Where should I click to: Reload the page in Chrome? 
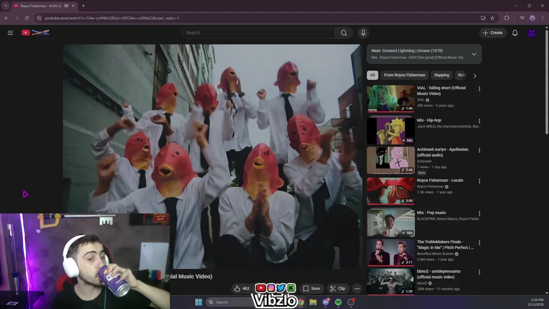pyautogui.click(x=27, y=18)
